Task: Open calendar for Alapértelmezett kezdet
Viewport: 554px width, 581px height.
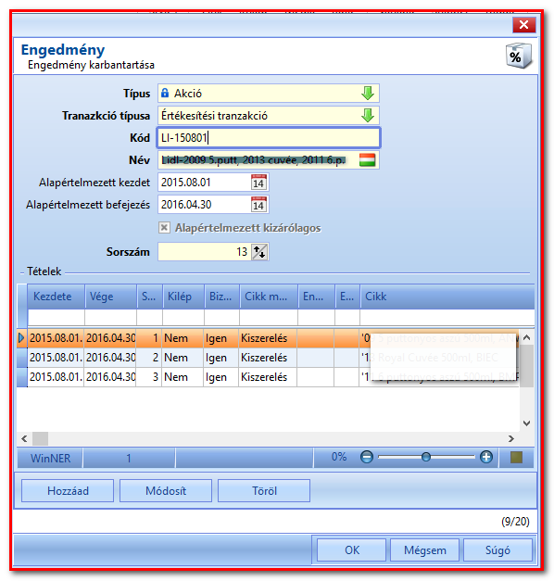Action: coord(258,183)
